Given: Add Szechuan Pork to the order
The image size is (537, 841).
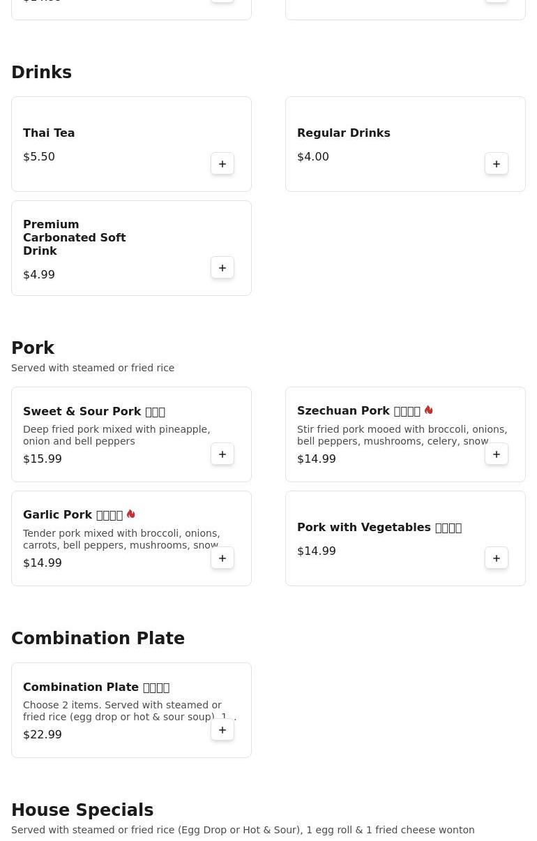Looking at the screenshot, I should (497, 454).
